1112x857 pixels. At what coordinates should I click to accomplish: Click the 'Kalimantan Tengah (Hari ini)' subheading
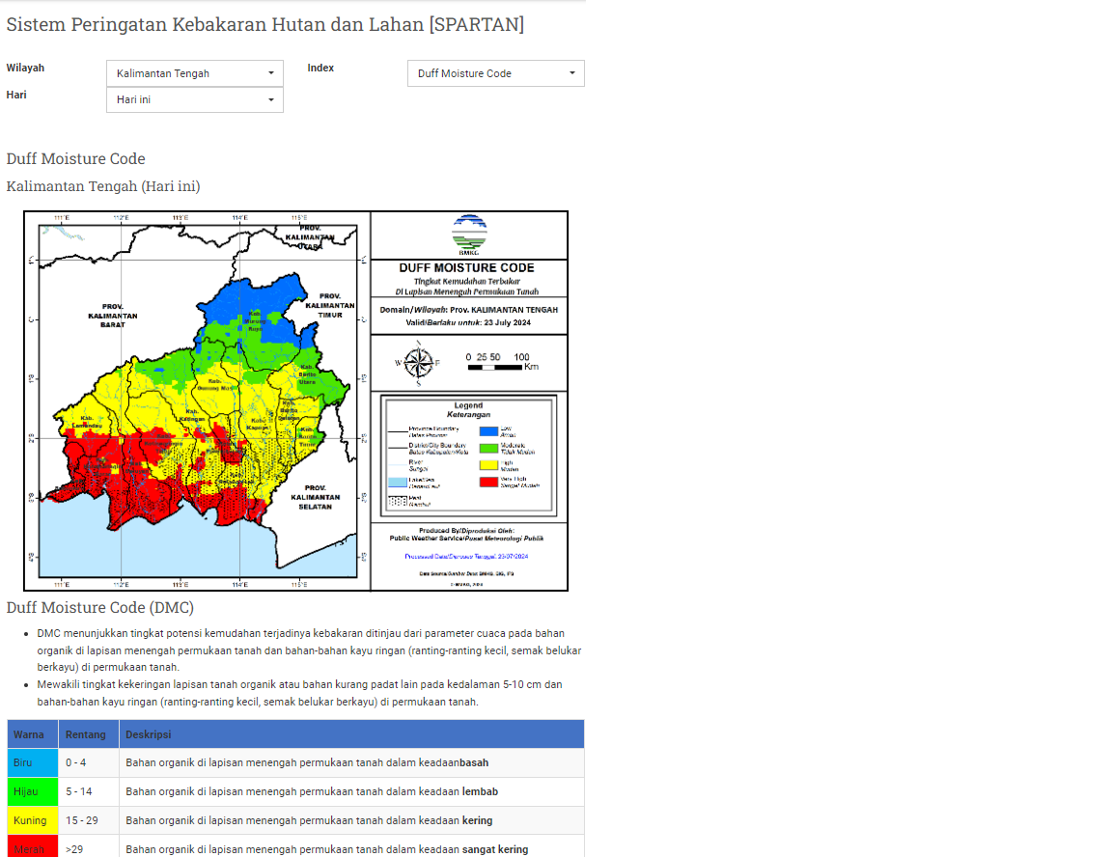[x=103, y=186]
